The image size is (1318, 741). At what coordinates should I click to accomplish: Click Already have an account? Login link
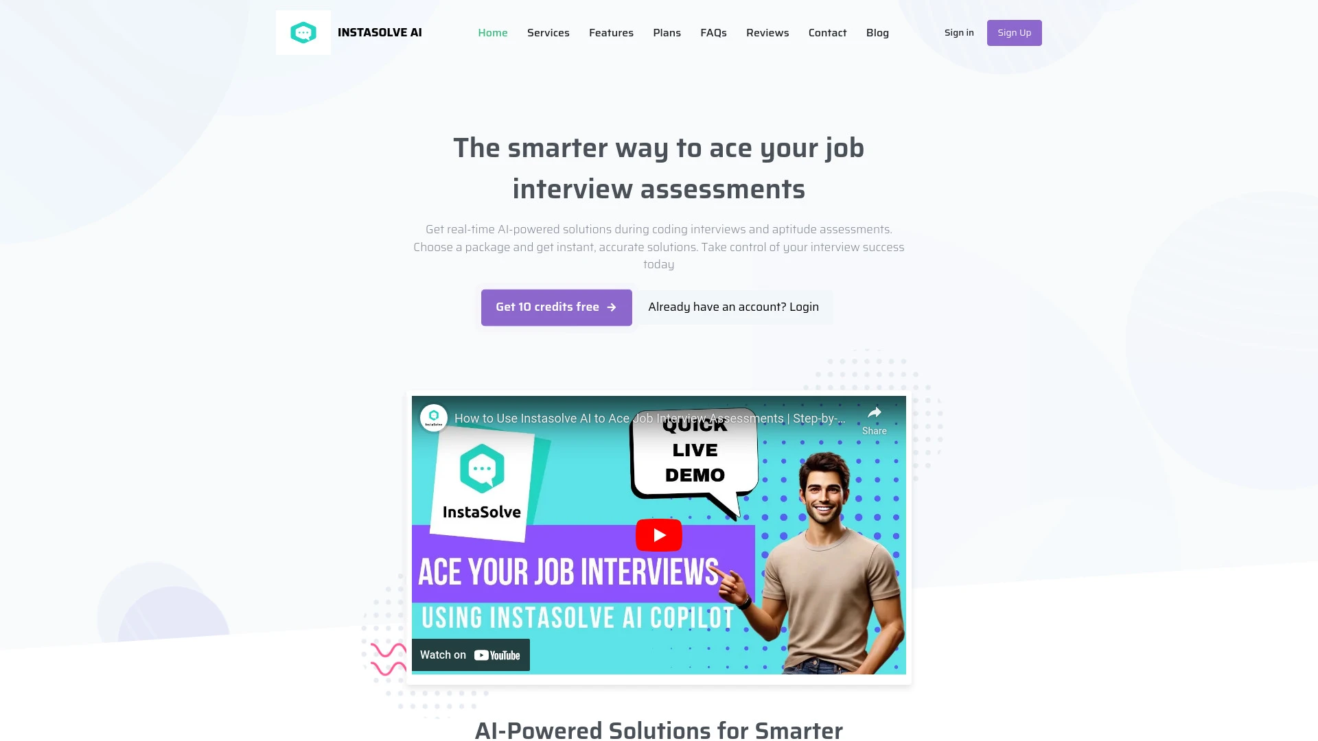[x=733, y=307]
